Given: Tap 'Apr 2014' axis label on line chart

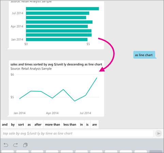Looking at the screenshot, I should pyautogui.click(x=52, y=113).
